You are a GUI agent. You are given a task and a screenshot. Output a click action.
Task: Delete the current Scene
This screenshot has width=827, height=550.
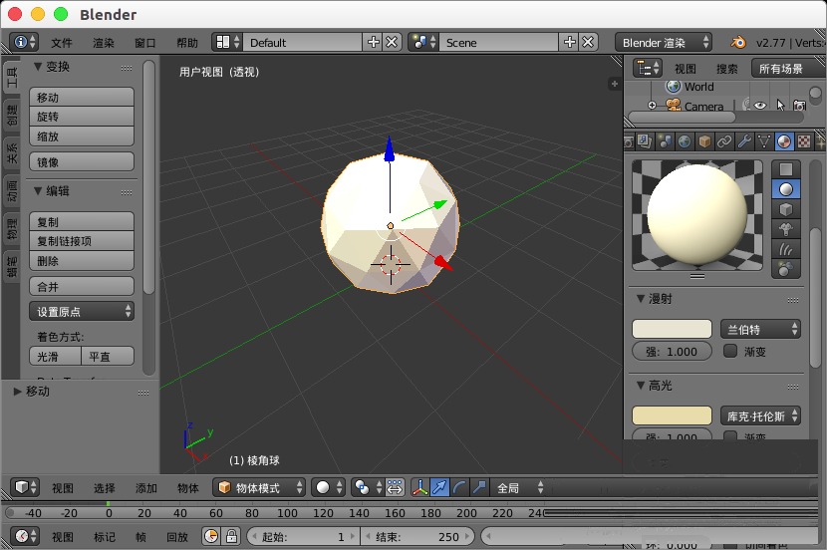[x=588, y=42]
